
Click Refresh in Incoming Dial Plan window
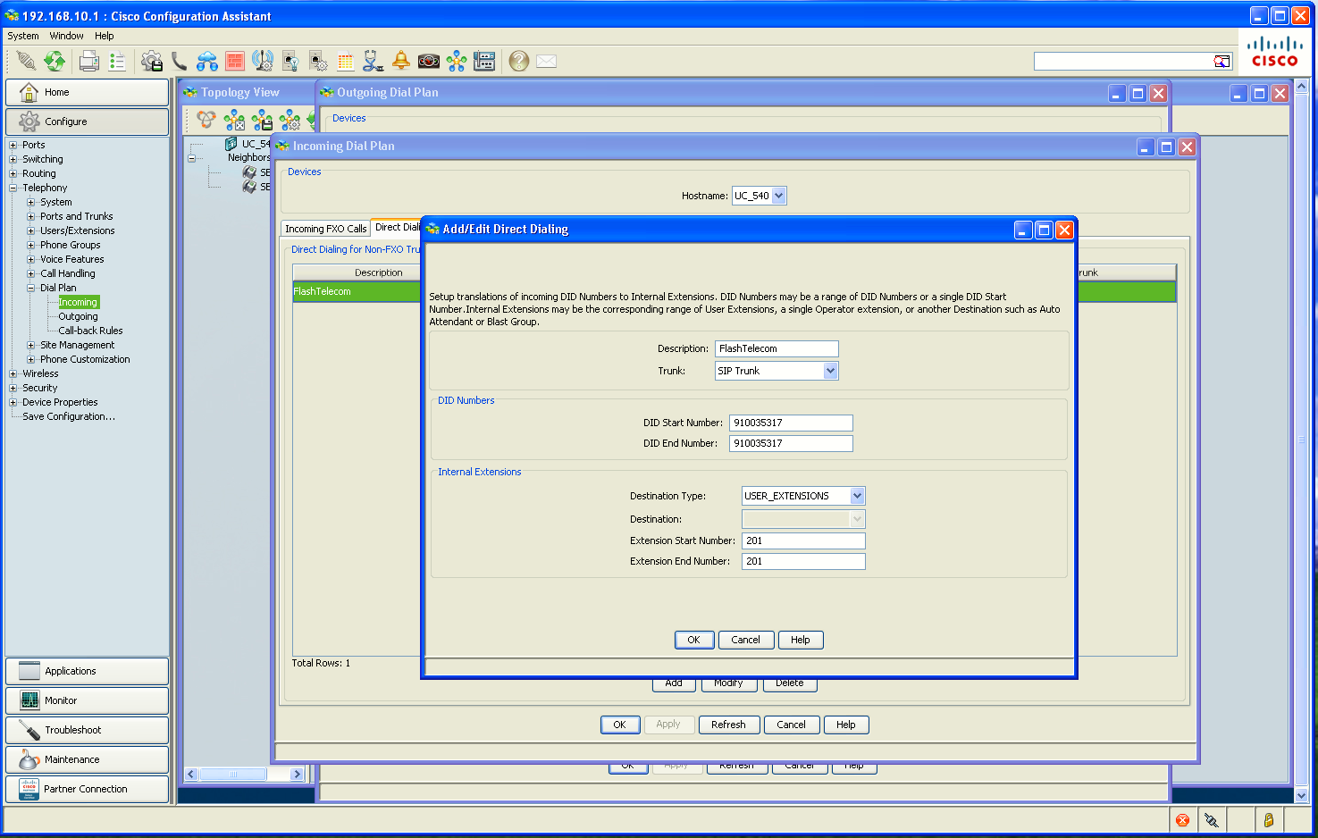point(728,725)
